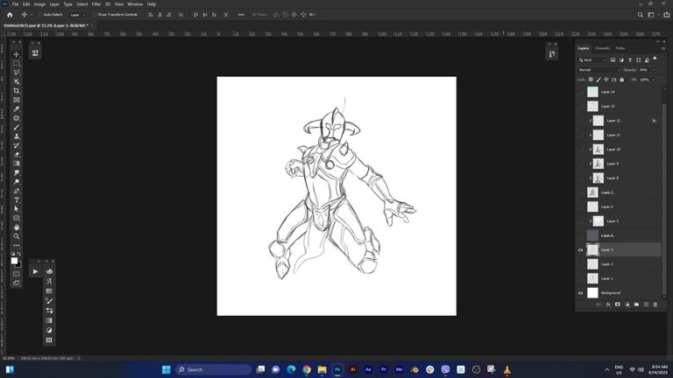Create new adjustment layer icon
Screen dimensions: 673x378
[x=627, y=304]
